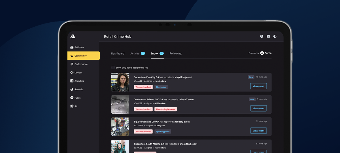Click New badge on Superstore Vine City event
Image resolution: width=340 pixels, height=153 pixels.
tap(251, 77)
